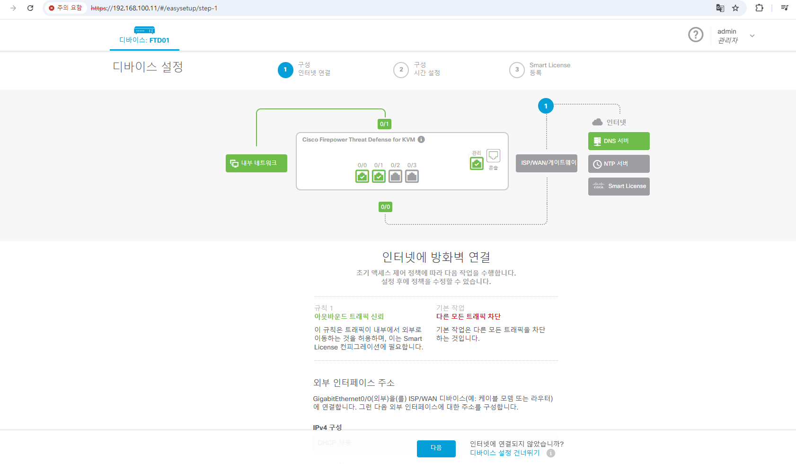796x464 pixels.
Task: Select step 3 Smart License 등록 circle
Action: click(517, 70)
